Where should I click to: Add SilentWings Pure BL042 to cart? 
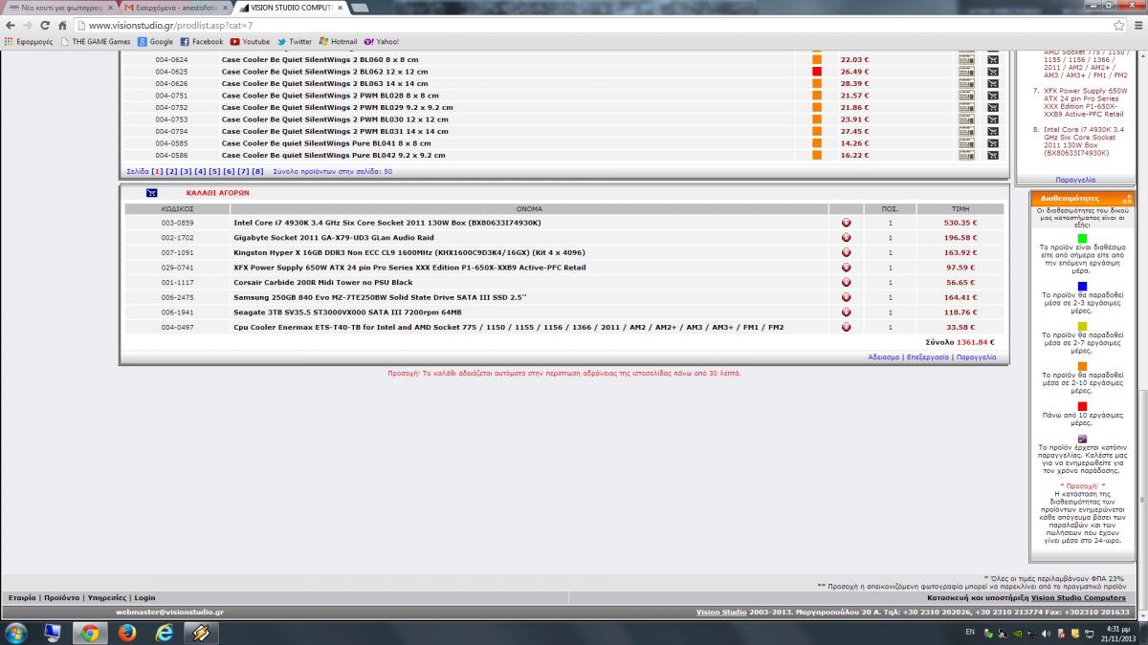coord(992,155)
